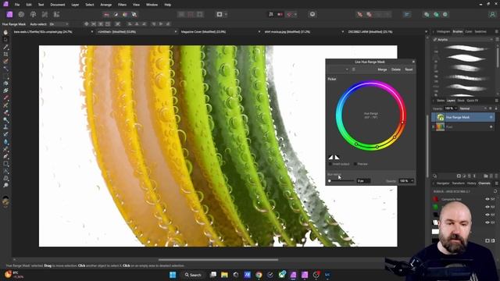Toggle the Composite Blue channel visibility eye
The image size is (500, 281).
tap(487, 215)
